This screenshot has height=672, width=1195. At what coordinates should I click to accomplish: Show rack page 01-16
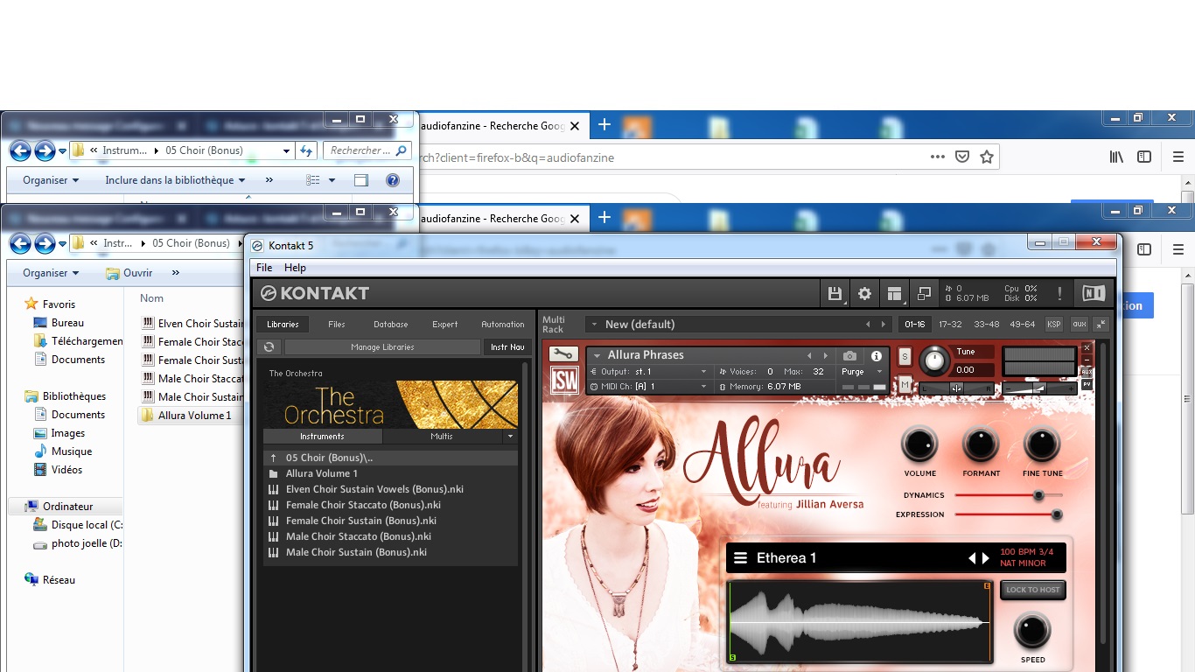(915, 324)
